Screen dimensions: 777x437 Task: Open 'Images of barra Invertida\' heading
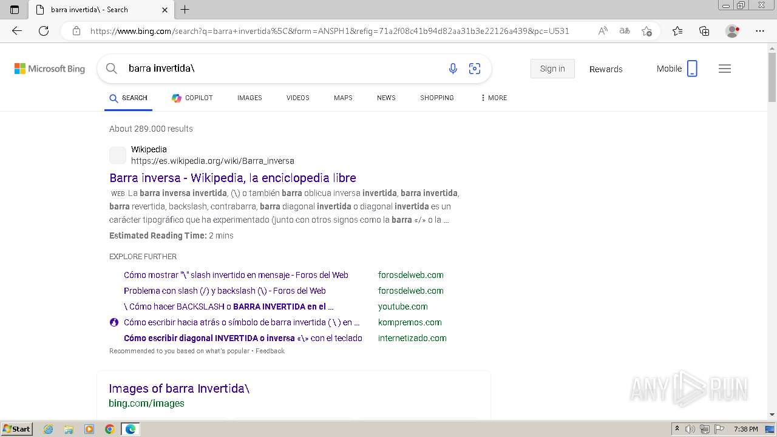179,388
